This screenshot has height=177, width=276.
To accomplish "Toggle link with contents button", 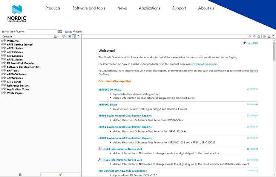I will (74, 36).
